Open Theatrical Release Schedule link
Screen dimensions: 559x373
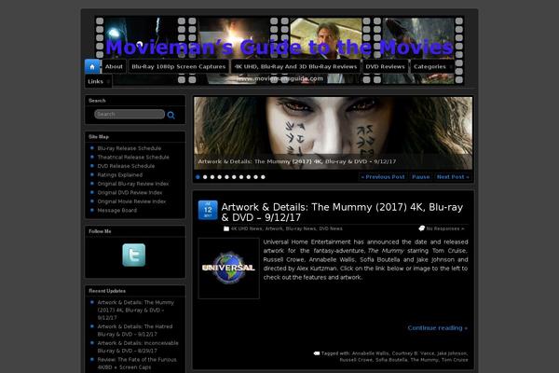(133, 158)
